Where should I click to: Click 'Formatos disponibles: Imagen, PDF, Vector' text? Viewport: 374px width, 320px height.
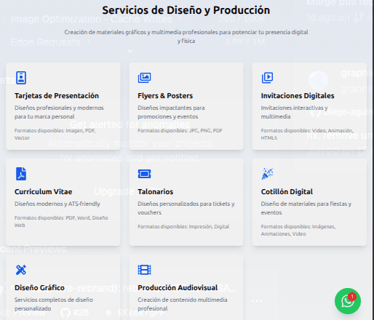55,135
